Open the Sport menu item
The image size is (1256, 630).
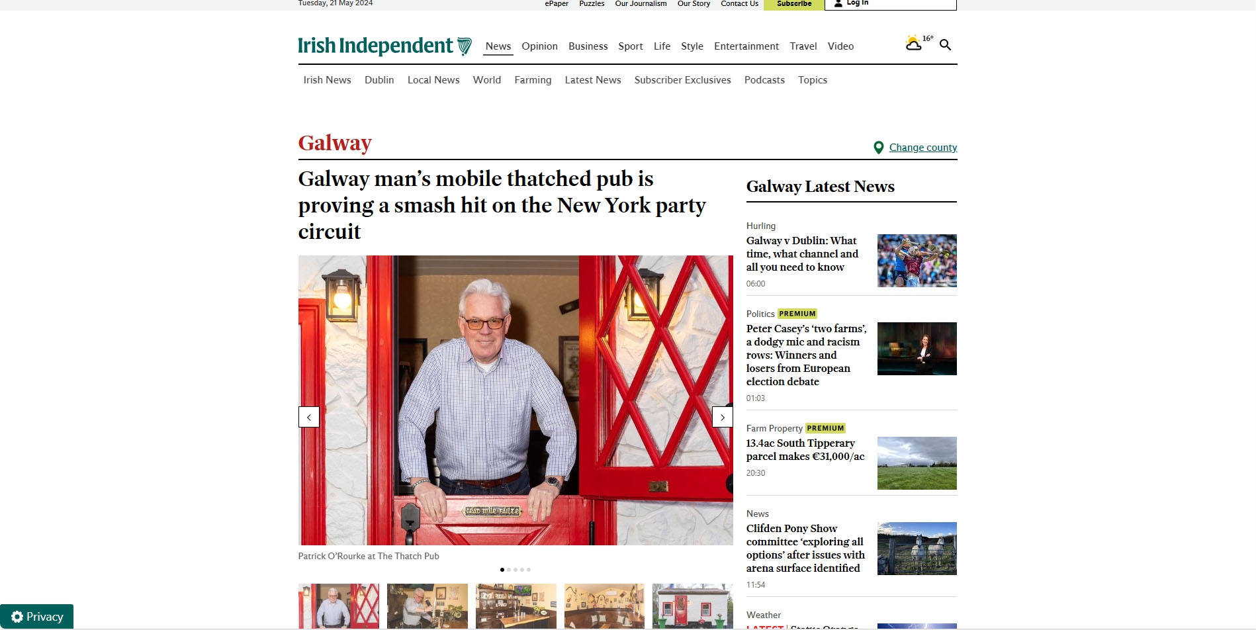click(x=631, y=46)
